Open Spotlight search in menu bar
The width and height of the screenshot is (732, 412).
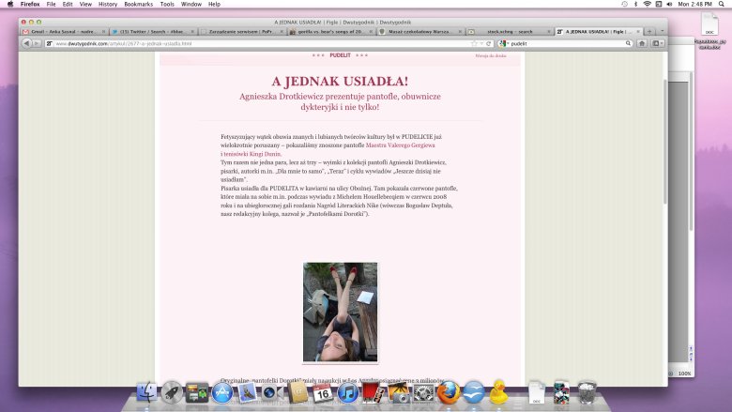click(722, 4)
